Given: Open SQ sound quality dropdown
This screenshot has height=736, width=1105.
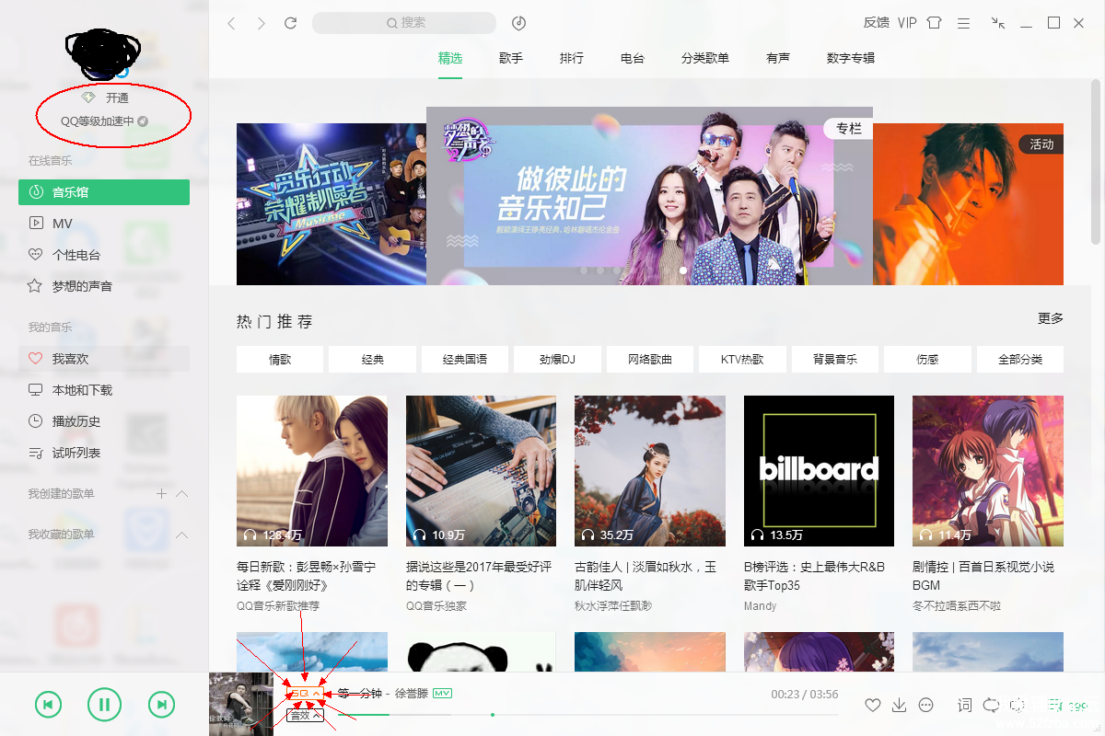Looking at the screenshot, I should pos(306,694).
